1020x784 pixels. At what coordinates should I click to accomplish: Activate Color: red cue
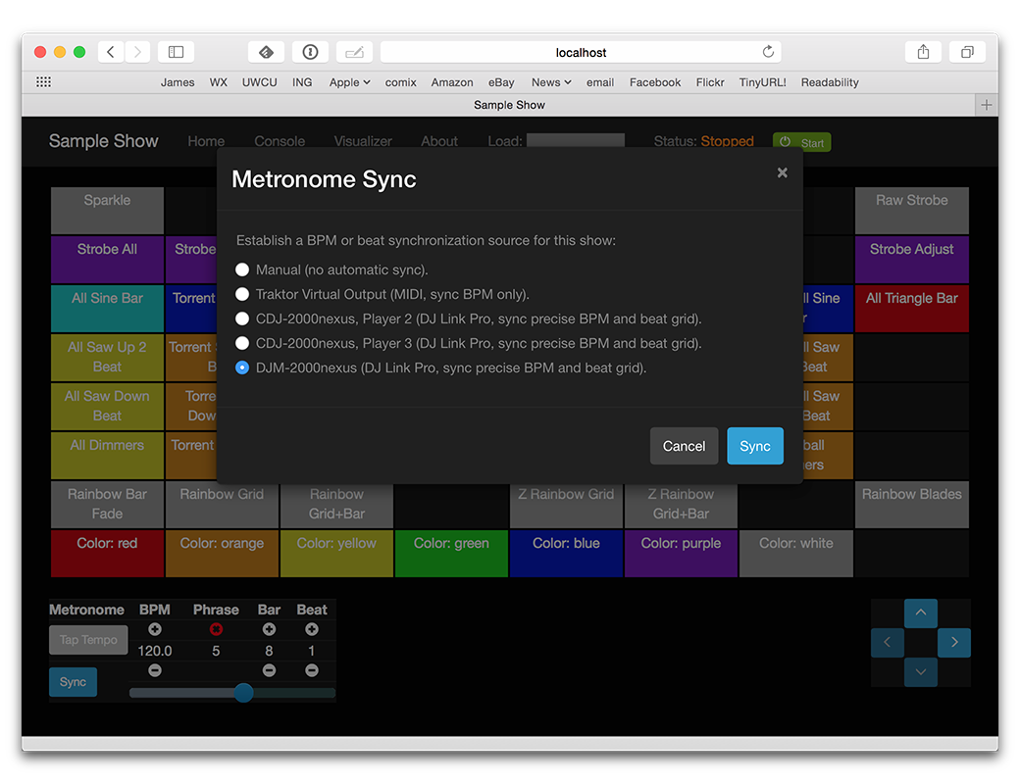107,554
